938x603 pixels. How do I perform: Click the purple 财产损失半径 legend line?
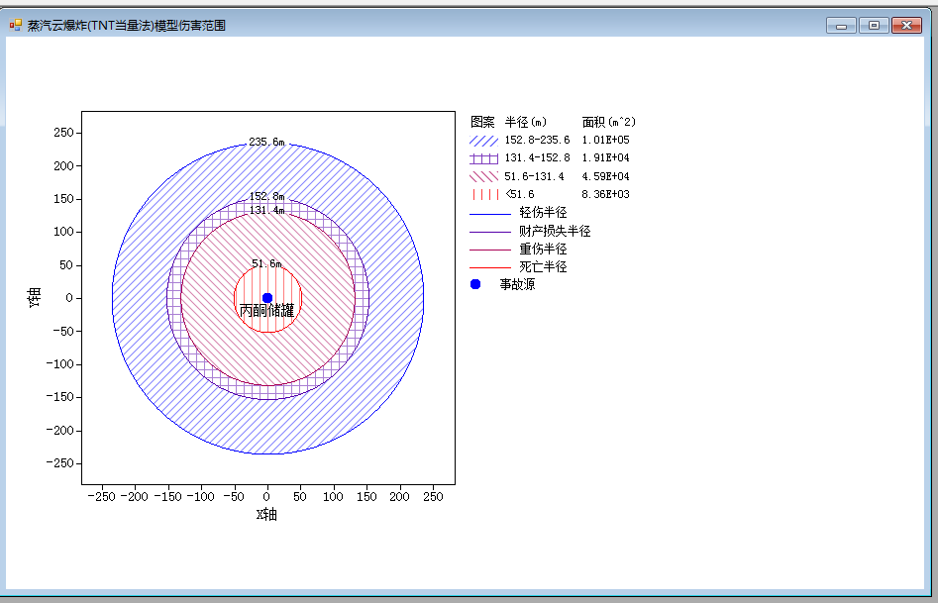tap(490, 232)
